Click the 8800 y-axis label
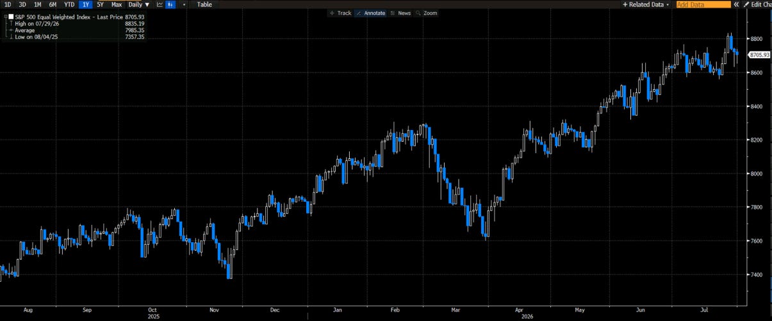 point(756,39)
